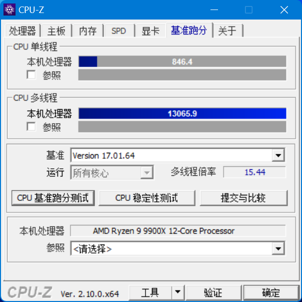The width and height of the screenshot is (302, 302).
Task: Open the 参照 <请选择> processor dropdown
Action: coord(278,248)
